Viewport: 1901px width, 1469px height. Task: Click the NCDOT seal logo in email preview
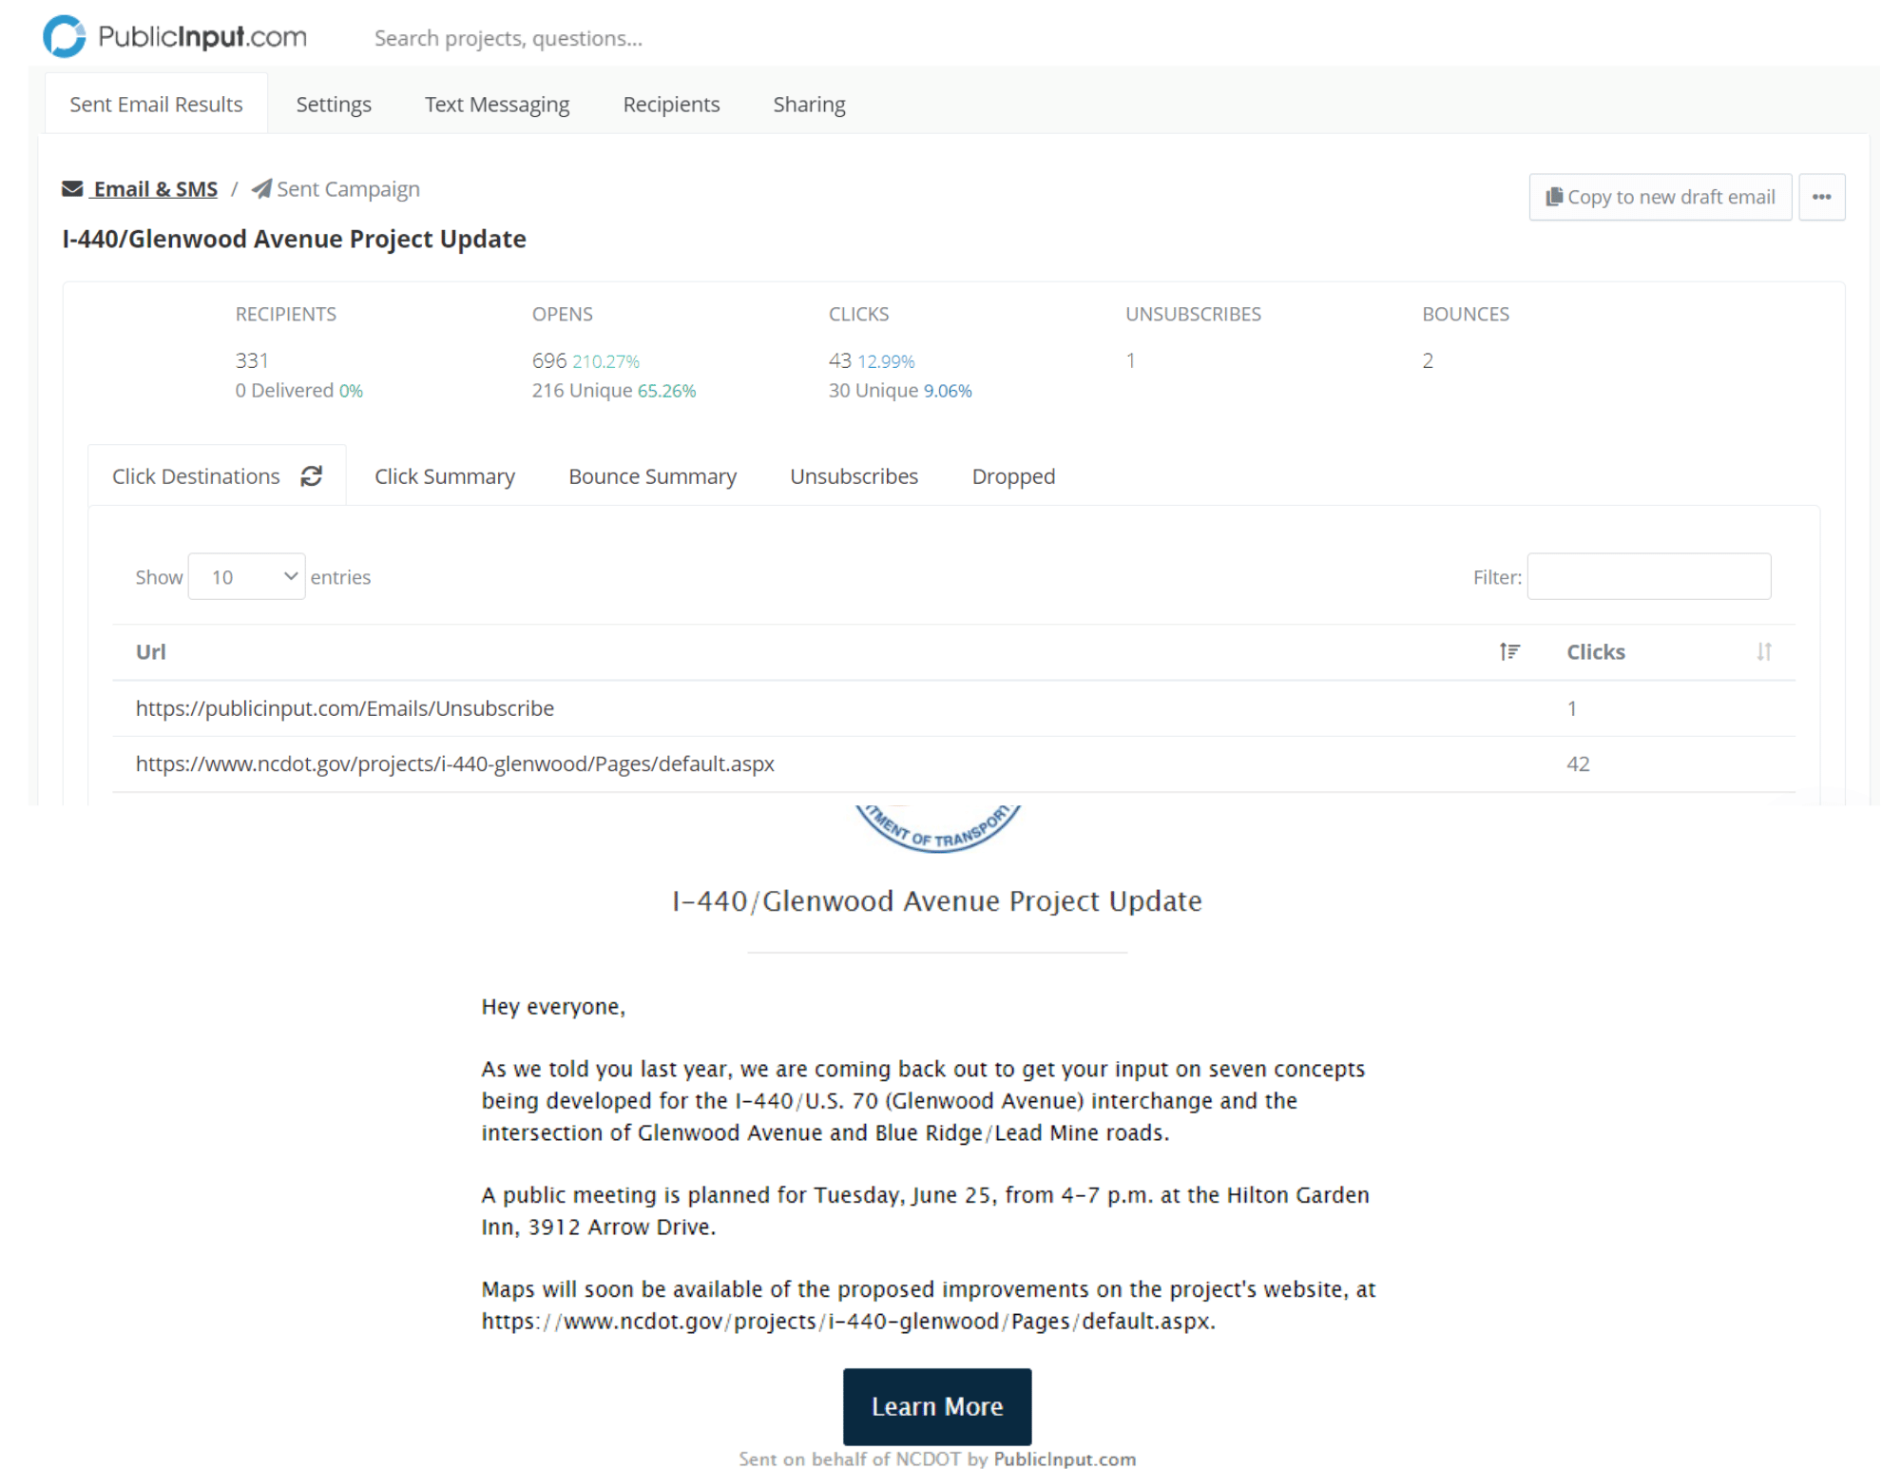(x=937, y=828)
